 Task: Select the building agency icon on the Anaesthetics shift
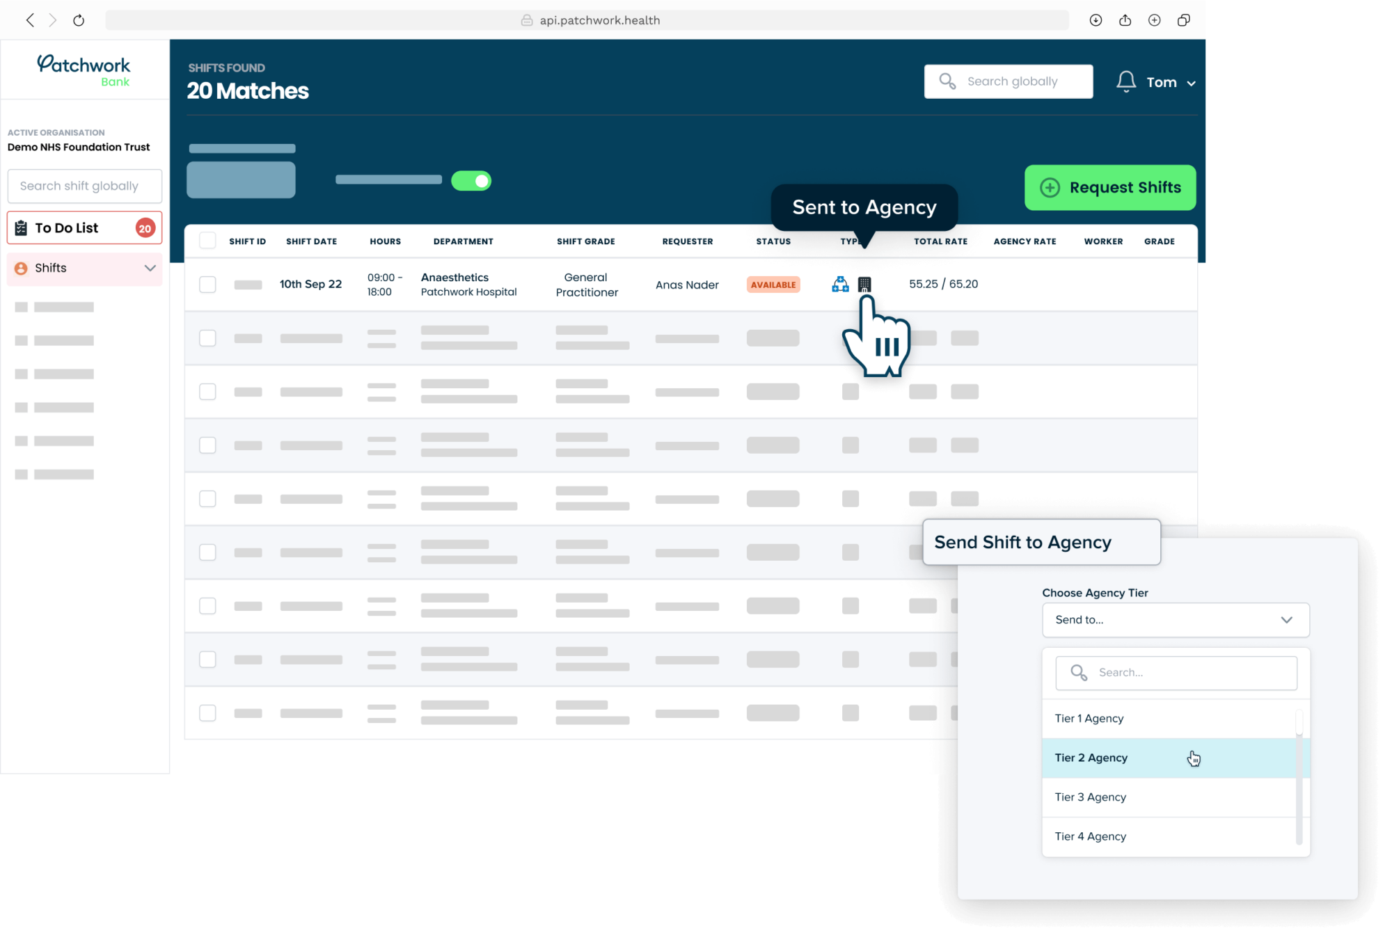[x=864, y=284]
